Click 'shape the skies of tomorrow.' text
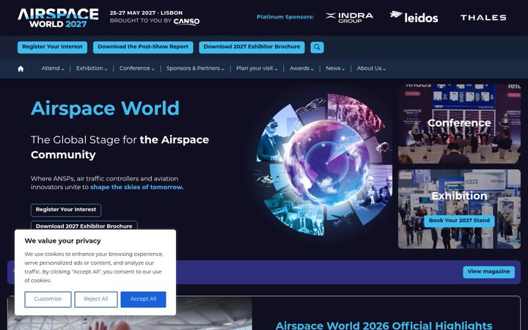 136,187
